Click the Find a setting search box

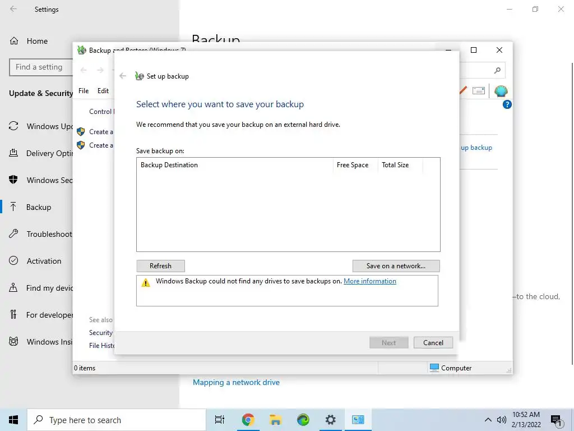pos(40,67)
